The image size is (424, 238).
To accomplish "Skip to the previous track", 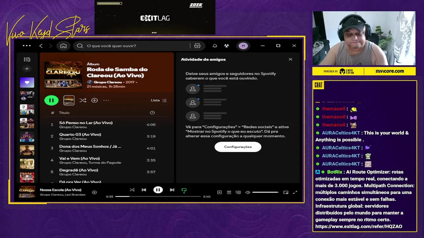I will 144,190.
